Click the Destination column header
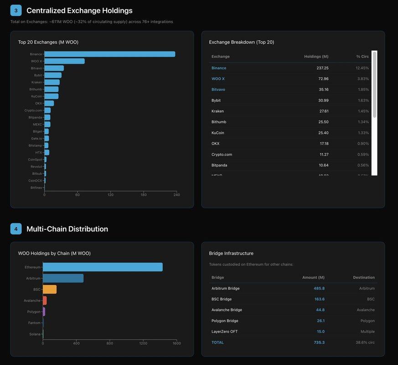Screen dimensions: 398x365 pos(363,277)
